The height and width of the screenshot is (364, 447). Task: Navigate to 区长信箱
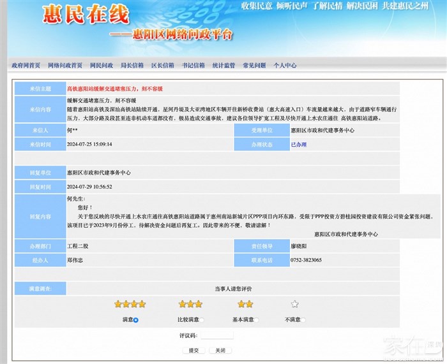tap(163, 66)
